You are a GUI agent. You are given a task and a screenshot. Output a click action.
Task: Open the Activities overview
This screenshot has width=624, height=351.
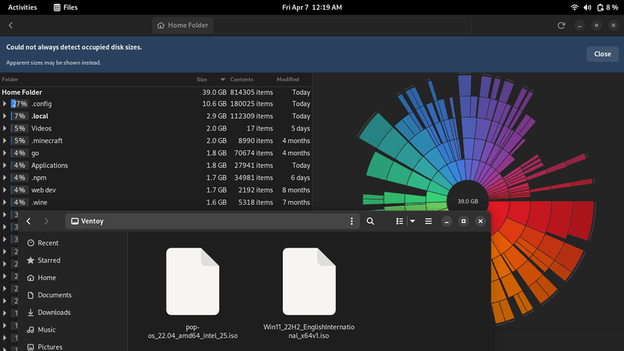click(x=23, y=8)
